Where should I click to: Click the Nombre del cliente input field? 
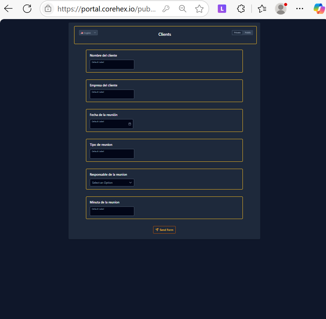tap(112, 64)
